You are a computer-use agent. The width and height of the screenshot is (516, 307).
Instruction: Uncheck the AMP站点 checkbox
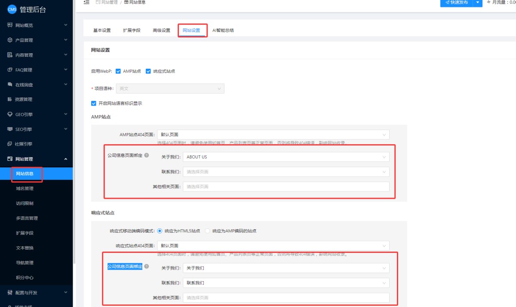click(118, 71)
